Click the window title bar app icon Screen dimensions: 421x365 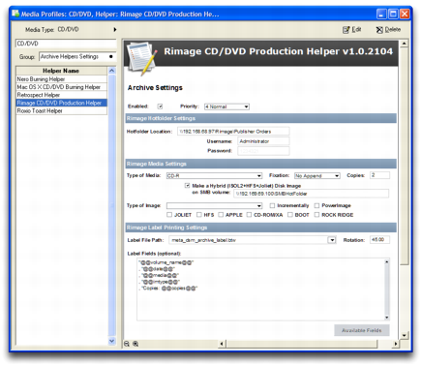click(15, 14)
